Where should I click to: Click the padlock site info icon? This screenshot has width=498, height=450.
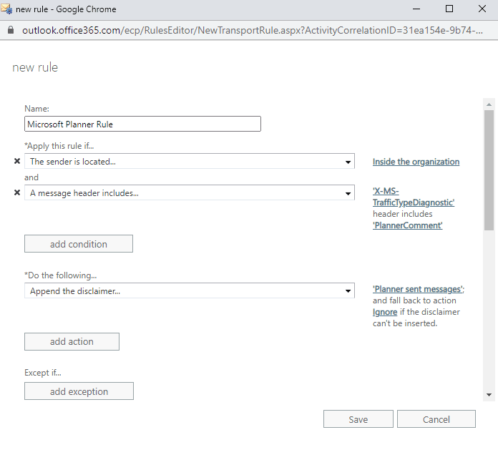click(x=9, y=31)
